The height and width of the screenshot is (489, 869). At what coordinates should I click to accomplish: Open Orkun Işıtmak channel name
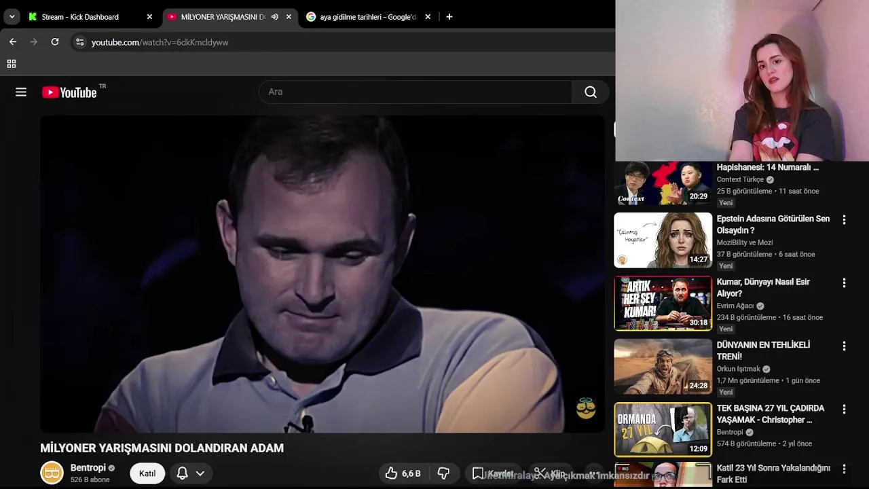[739, 369]
